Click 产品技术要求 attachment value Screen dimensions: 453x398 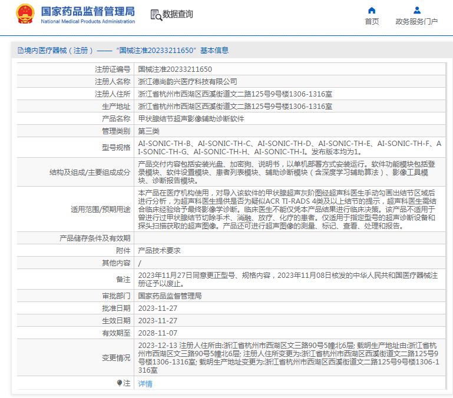point(159,251)
